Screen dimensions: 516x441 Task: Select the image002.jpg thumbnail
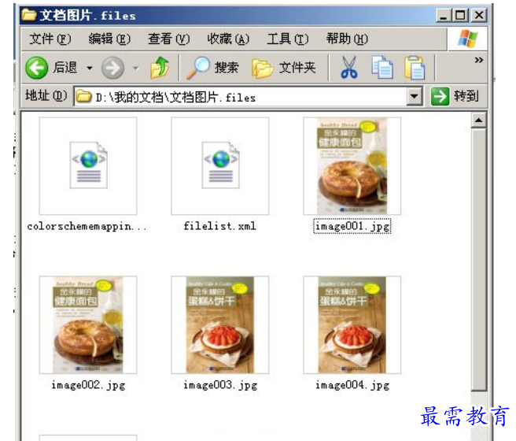click(x=88, y=324)
